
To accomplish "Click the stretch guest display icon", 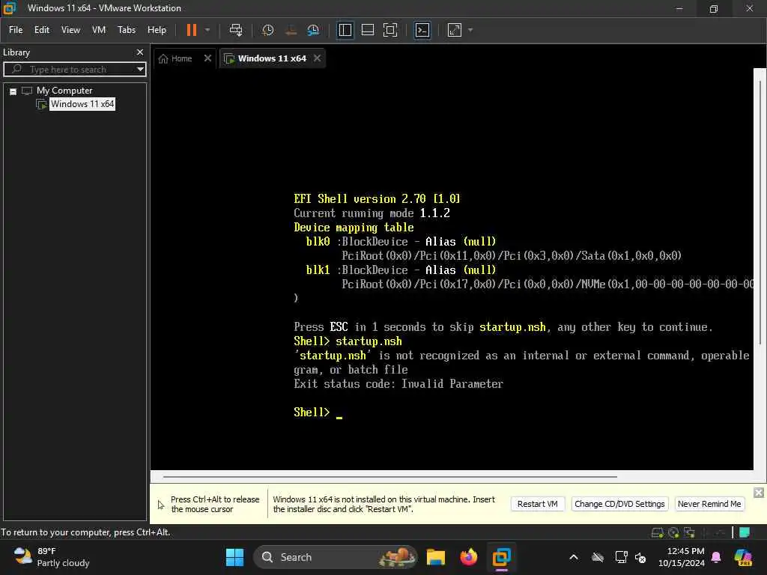I will [455, 30].
